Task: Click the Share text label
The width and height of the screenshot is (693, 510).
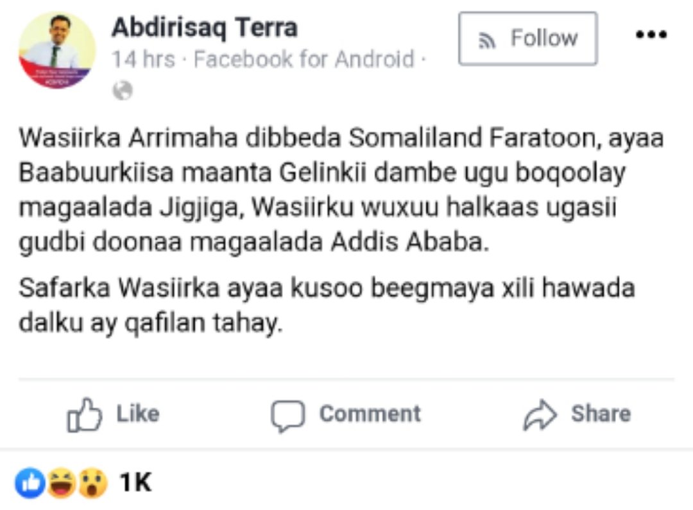Action: [601, 414]
